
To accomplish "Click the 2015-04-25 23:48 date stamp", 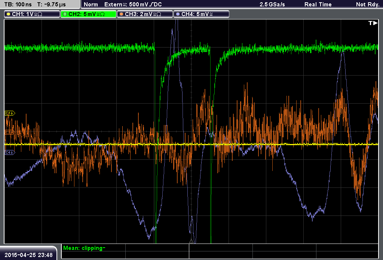I will 28,255.
